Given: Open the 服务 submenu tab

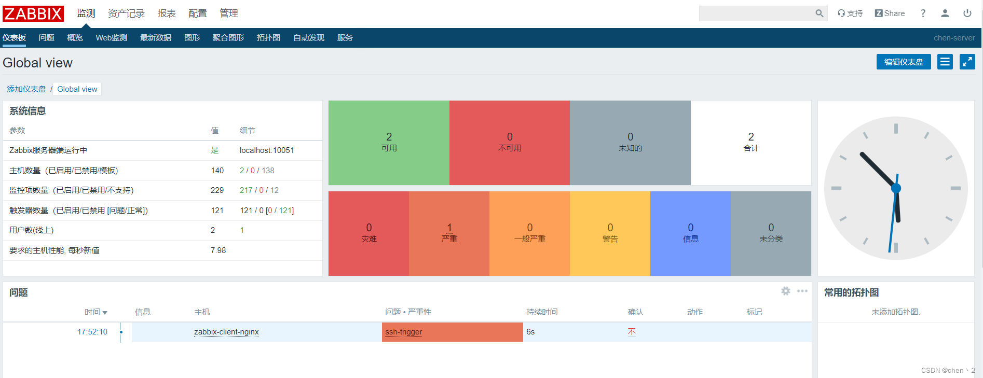Looking at the screenshot, I should tap(345, 38).
